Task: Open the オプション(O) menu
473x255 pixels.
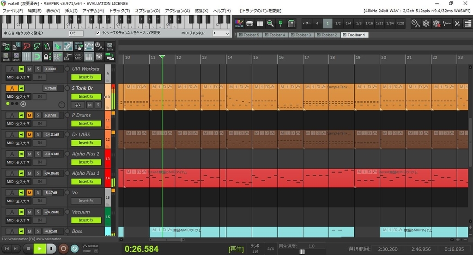Action: (147, 11)
